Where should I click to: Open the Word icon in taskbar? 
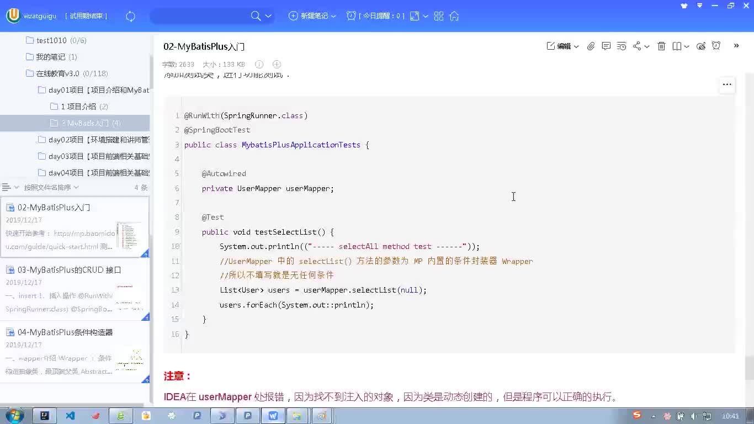click(x=273, y=416)
